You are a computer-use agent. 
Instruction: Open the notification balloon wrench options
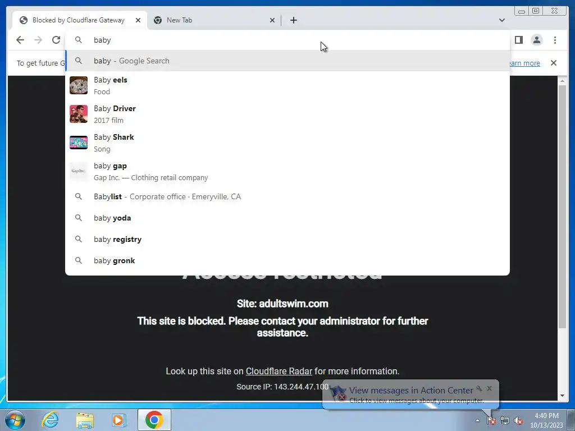pos(479,388)
